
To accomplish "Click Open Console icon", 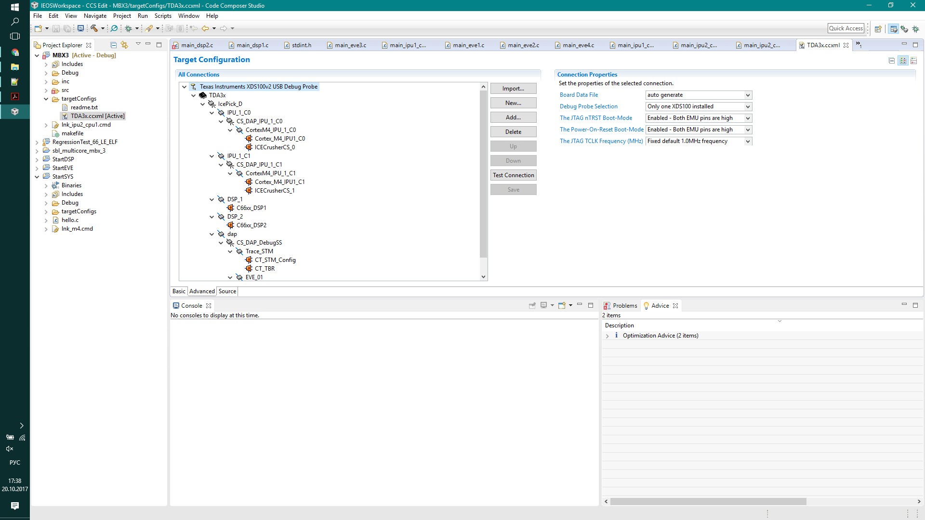I will [x=562, y=305].
